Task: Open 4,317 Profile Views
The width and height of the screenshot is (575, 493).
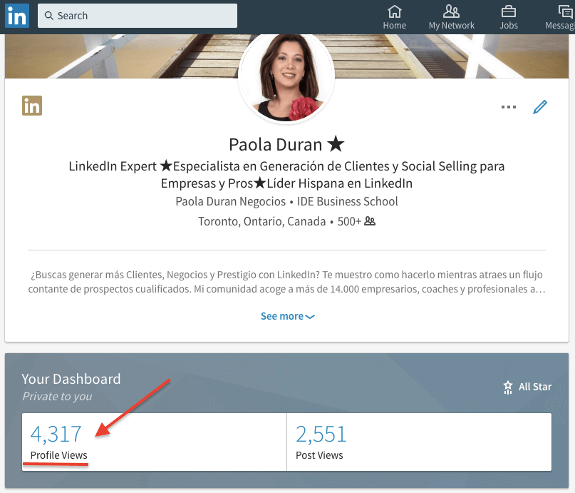Action: pyautogui.click(x=56, y=434)
